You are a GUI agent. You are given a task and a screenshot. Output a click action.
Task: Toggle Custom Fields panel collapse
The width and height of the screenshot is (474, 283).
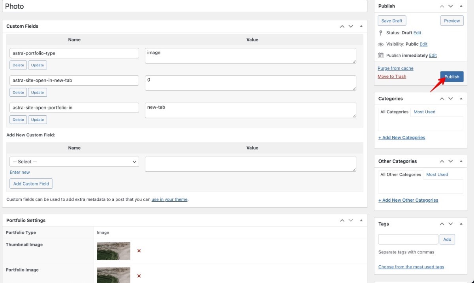pyautogui.click(x=361, y=26)
